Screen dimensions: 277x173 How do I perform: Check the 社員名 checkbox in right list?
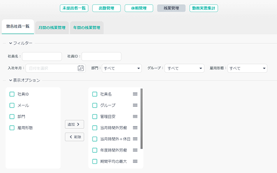[x=95, y=94]
